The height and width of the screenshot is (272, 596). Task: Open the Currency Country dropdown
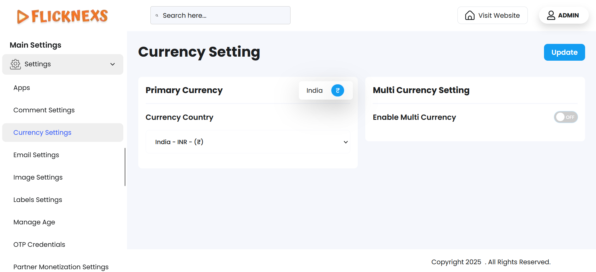(248, 142)
